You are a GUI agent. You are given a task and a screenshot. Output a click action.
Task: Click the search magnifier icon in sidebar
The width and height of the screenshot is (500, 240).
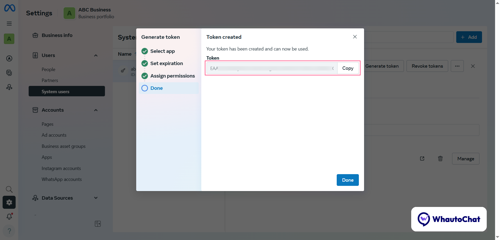(x=9, y=189)
